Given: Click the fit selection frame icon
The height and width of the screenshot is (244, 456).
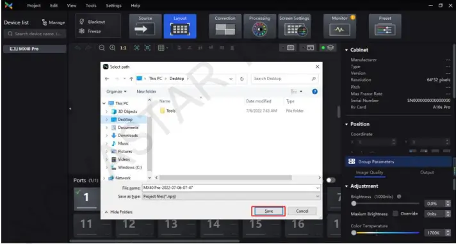Looking at the screenshot, I should (x=147, y=48).
